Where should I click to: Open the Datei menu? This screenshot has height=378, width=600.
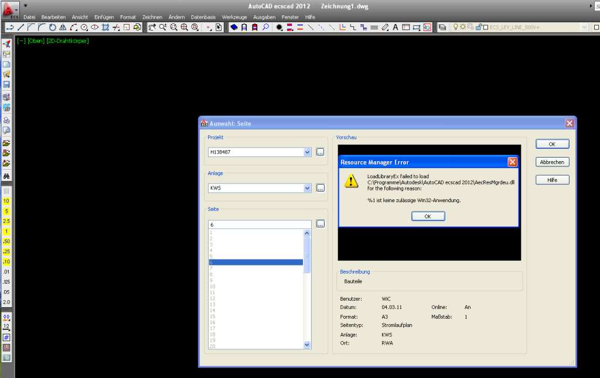tap(29, 17)
